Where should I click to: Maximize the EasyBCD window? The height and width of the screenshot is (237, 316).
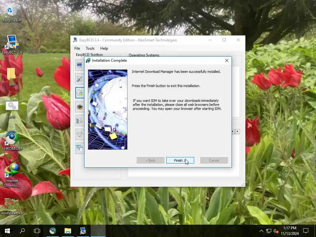coord(224,40)
